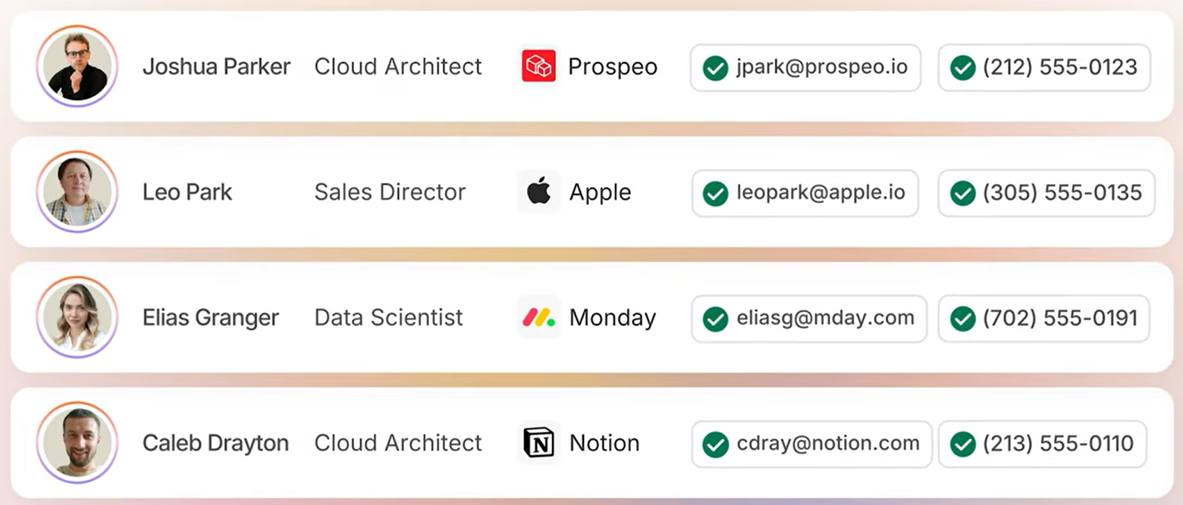Select Elias Granger's profile picture

click(77, 317)
